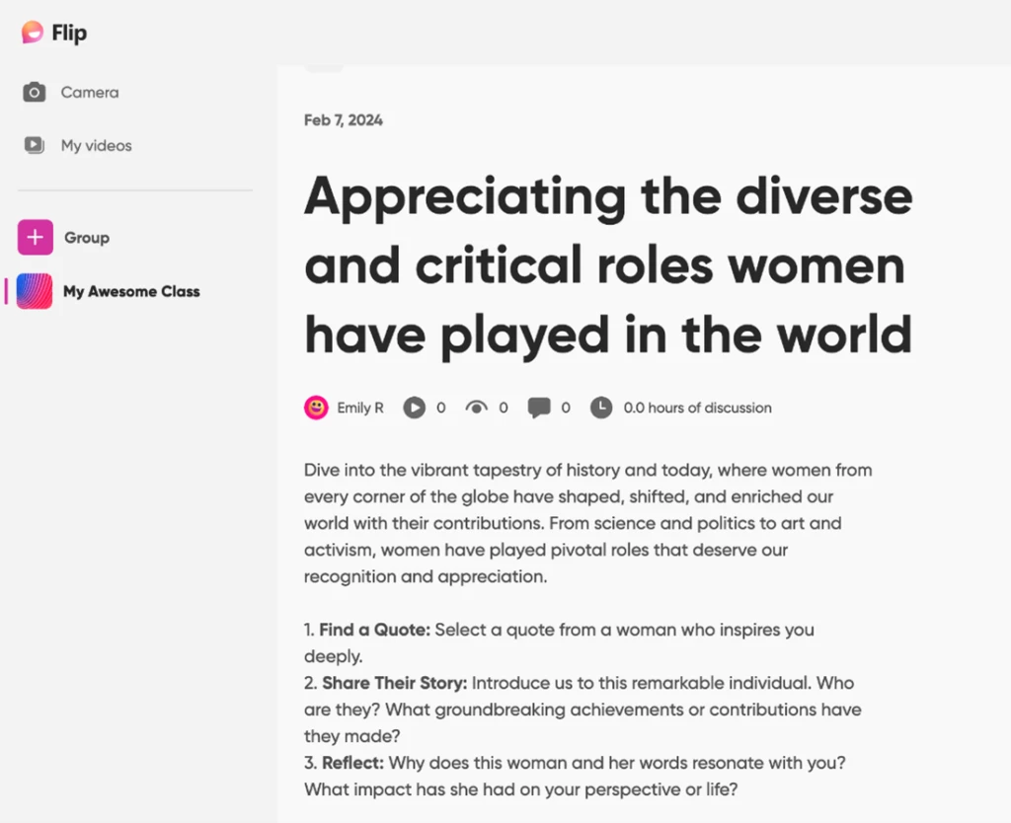This screenshot has height=823, width=1011.
Task: Click the clock discussion-time icon
Action: [601, 408]
